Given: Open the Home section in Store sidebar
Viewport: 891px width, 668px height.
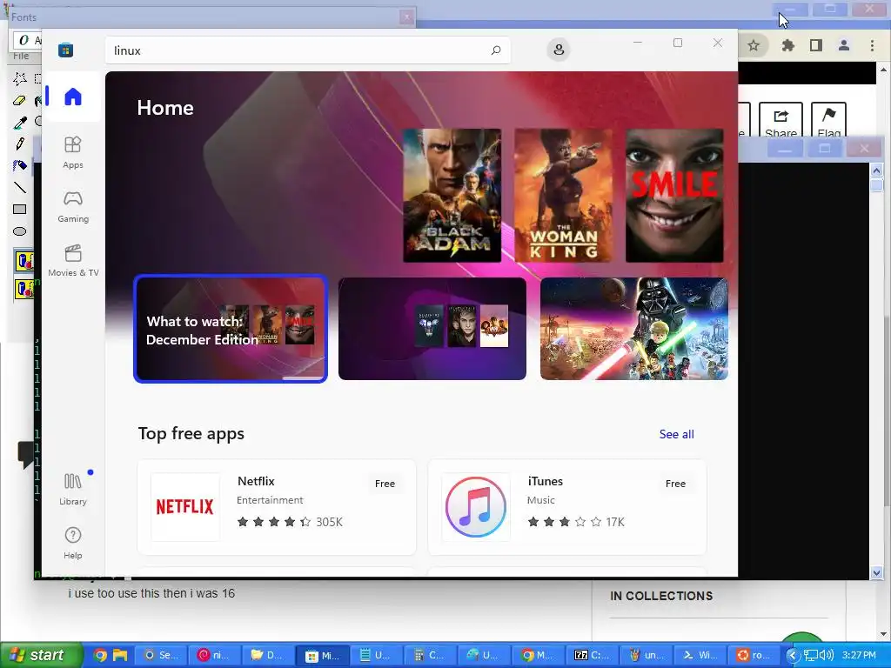Looking at the screenshot, I should [x=73, y=97].
